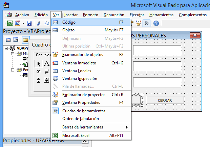The image size is (210, 147).
Task: Close the DATOS PERSONALES form window
Action: (195, 35)
